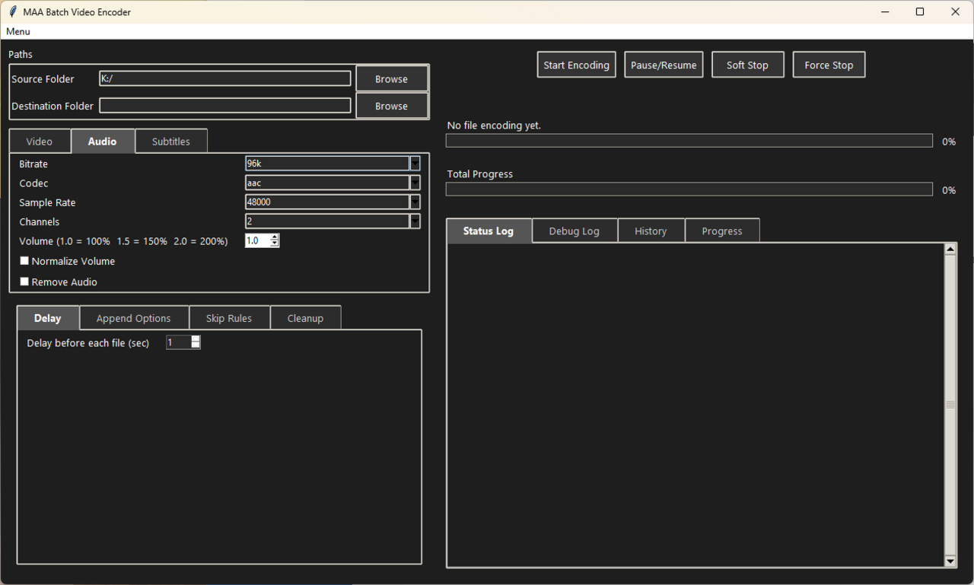Select the Delay tab
Viewport: 974px width, 585px height.
pyautogui.click(x=48, y=318)
